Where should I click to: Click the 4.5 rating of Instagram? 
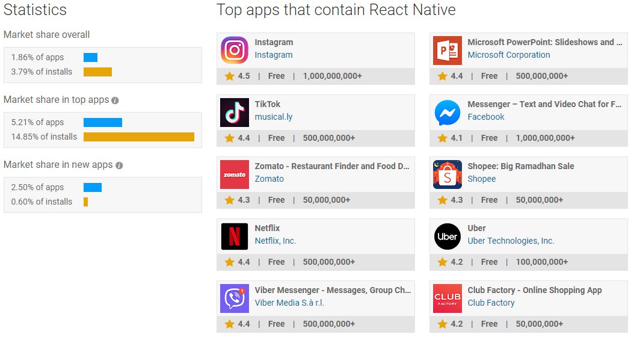pyautogui.click(x=244, y=76)
